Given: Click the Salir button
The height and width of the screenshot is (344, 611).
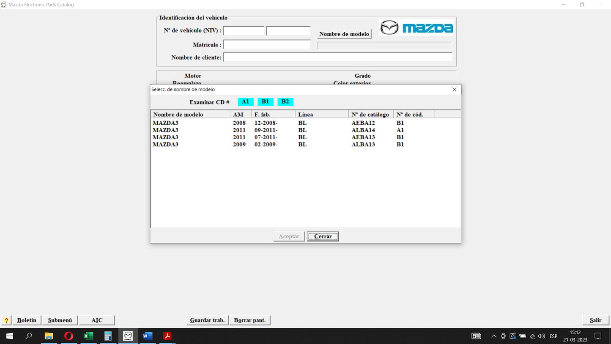Looking at the screenshot, I should 595,320.
